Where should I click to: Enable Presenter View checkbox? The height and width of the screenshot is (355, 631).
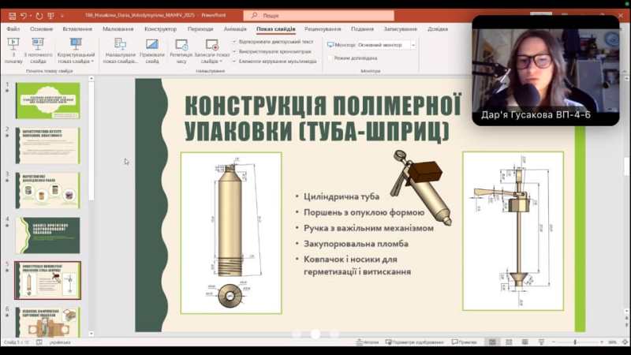click(330, 58)
